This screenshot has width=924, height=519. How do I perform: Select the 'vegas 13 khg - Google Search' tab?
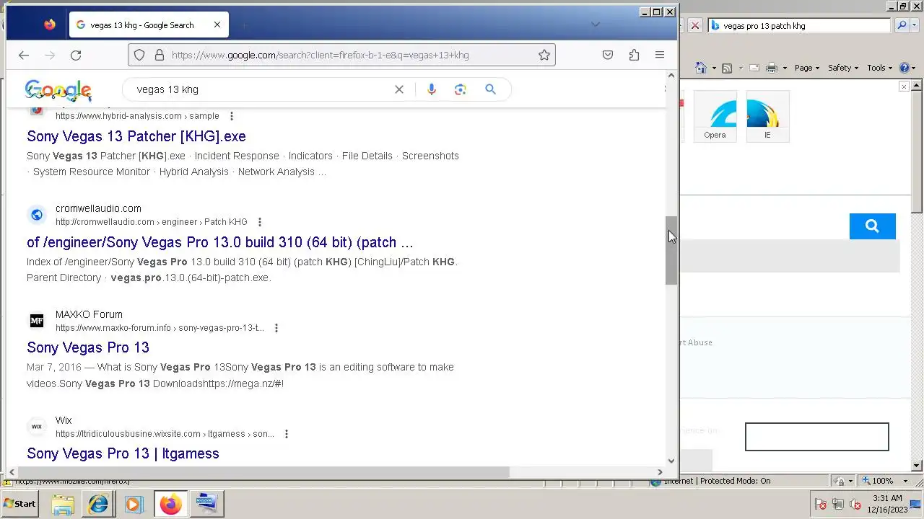coord(149,25)
